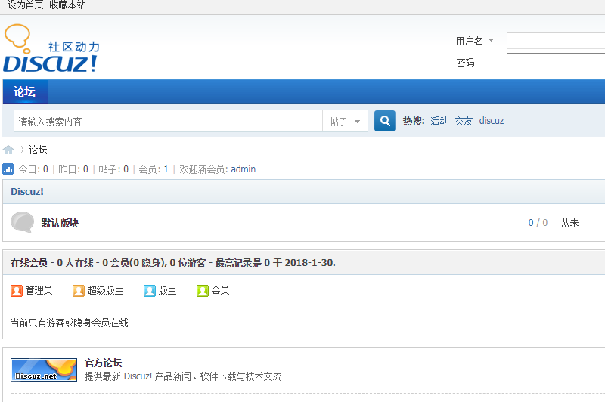Click the hot search term 活动

(x=439, y=121)
